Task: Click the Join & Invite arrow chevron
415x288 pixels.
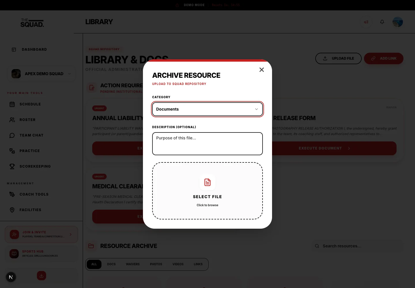Action: tap(71, 234)
